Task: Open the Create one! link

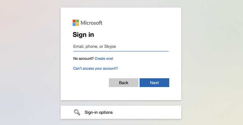Action: 104,58
